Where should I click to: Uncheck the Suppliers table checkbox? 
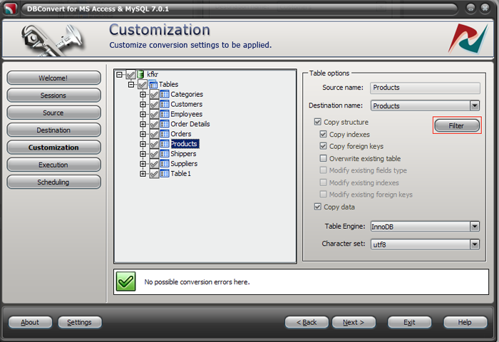[154, 164]
